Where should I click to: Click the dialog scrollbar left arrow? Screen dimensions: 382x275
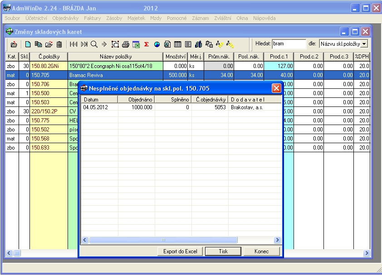pos(85,240)
